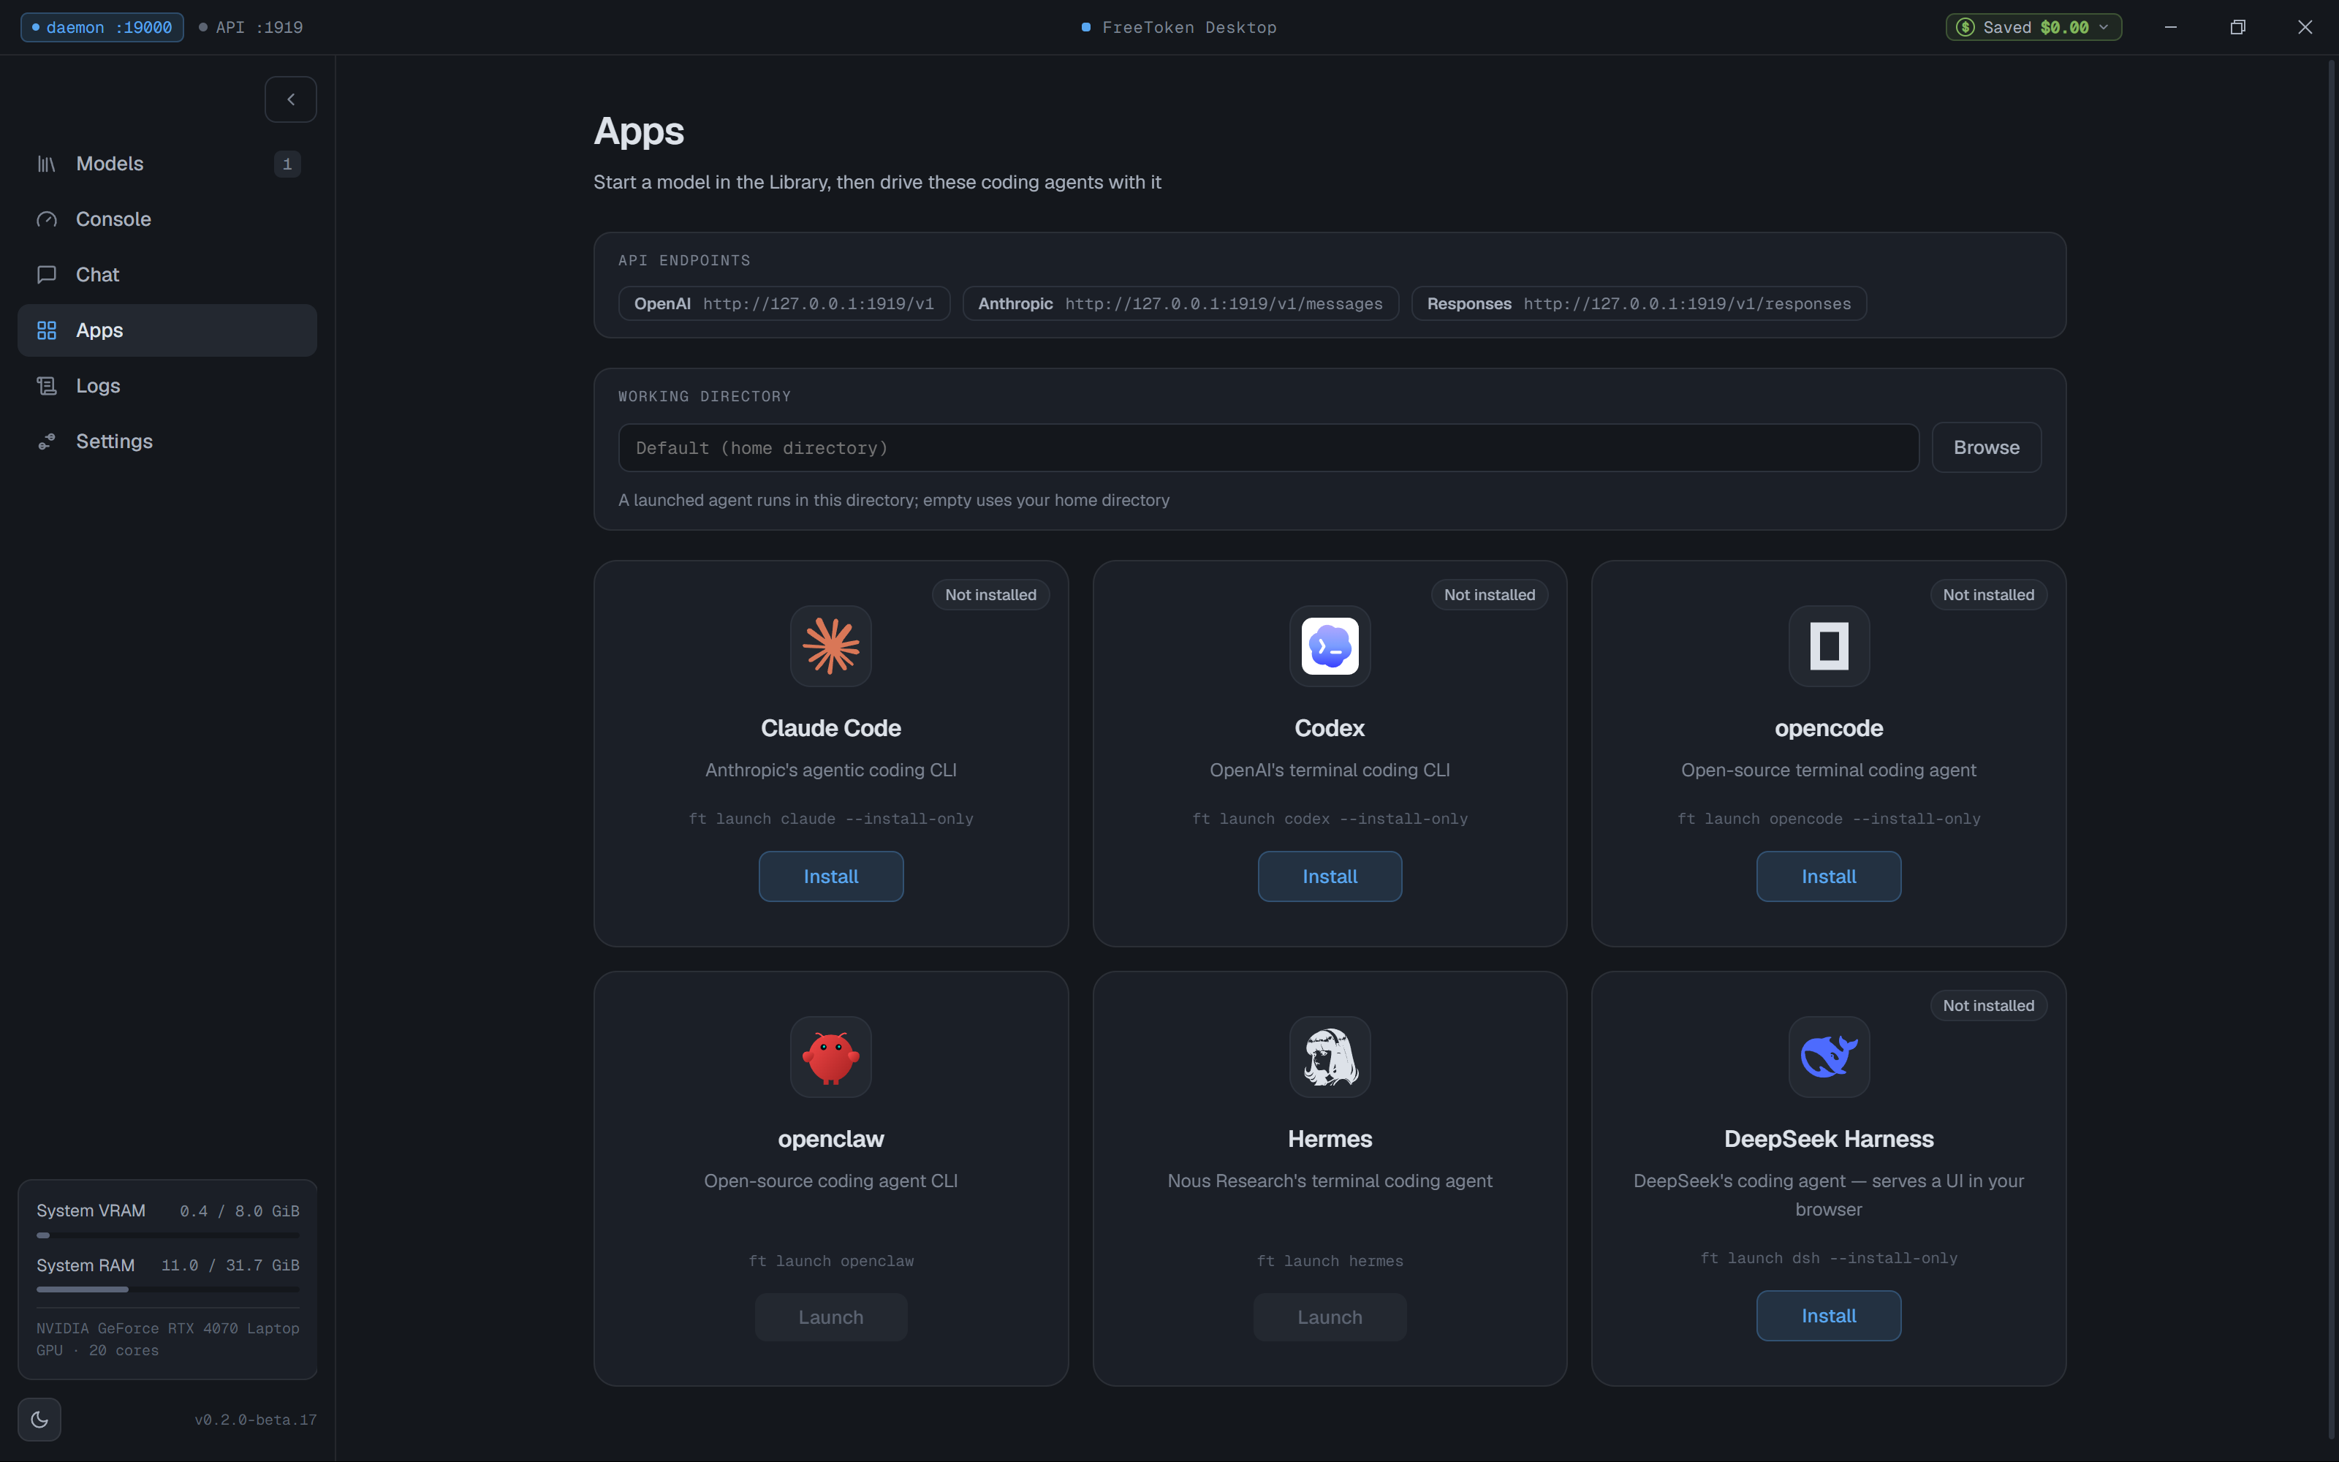Go to the Chat page
Image resolution: width=2339 pixels, height=1462 pixels.
167,275
